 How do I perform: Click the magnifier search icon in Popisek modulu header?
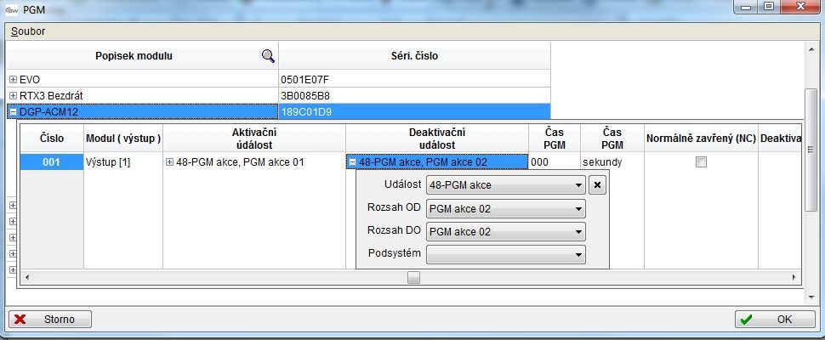click(x=268, y=56)
